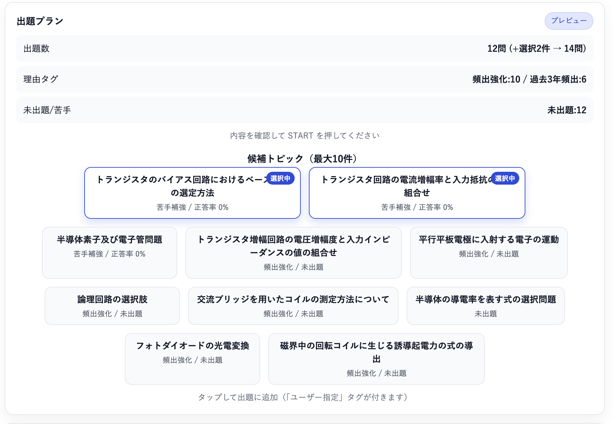Add the トランジスタ増幅回路の電圧増幅度 topic
The width and height of the screenshot is (613, 424).
click(x=293, y=252)
